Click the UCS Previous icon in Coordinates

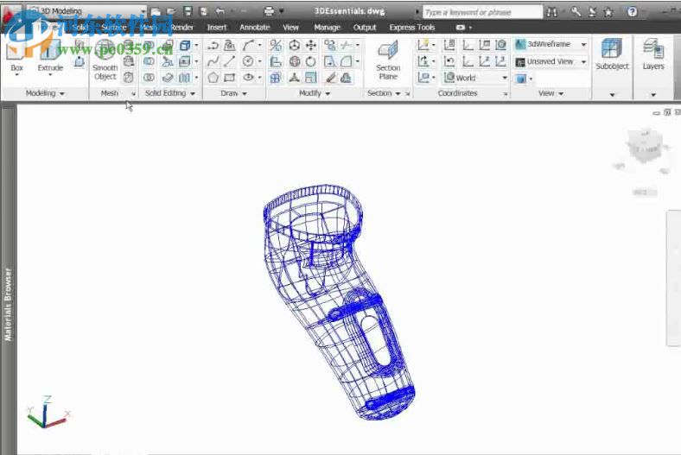point(449,61)
